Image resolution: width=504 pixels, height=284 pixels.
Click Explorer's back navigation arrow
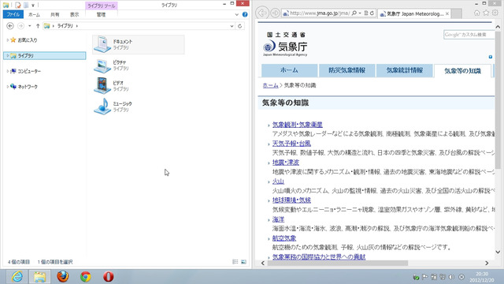[x=10, y=26]
